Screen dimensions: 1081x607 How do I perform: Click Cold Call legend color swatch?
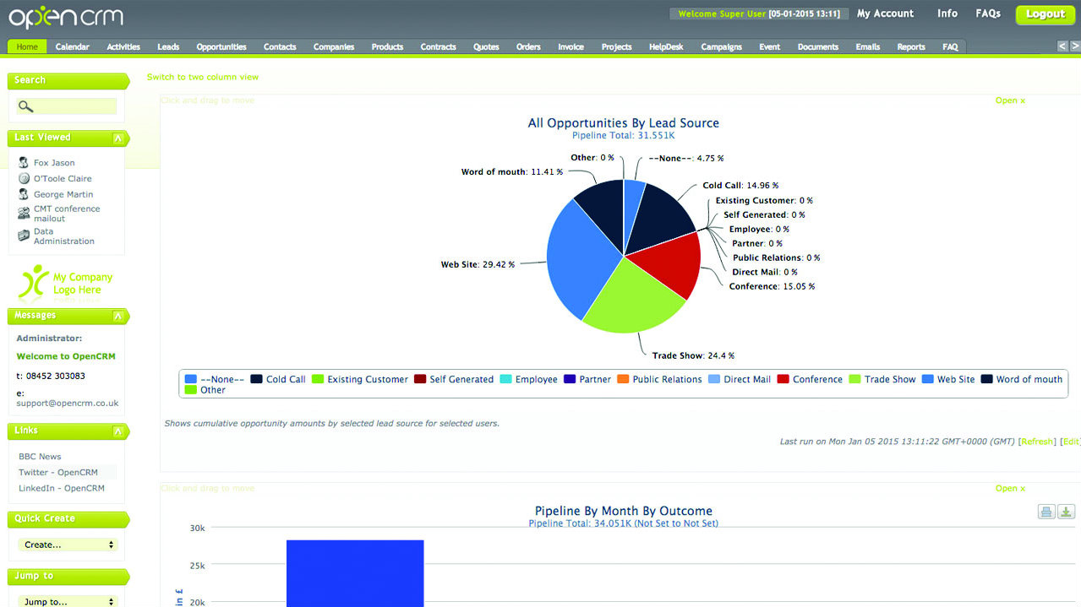point(257,379)
